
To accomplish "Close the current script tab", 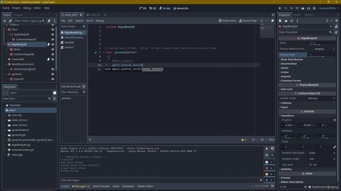I will (x=81, y=15).
